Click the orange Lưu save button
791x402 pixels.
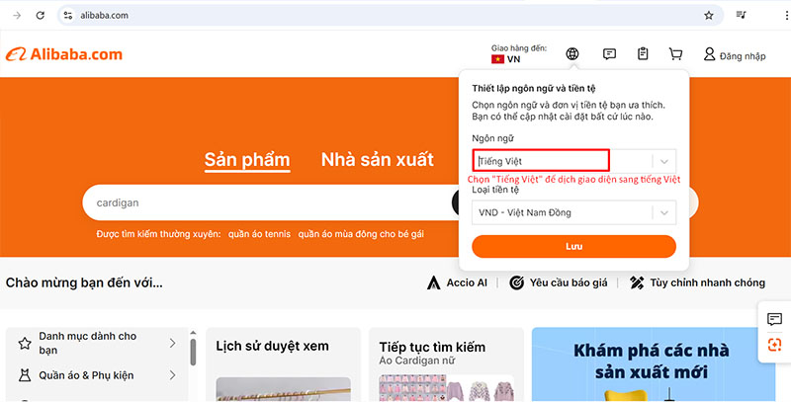573,246
